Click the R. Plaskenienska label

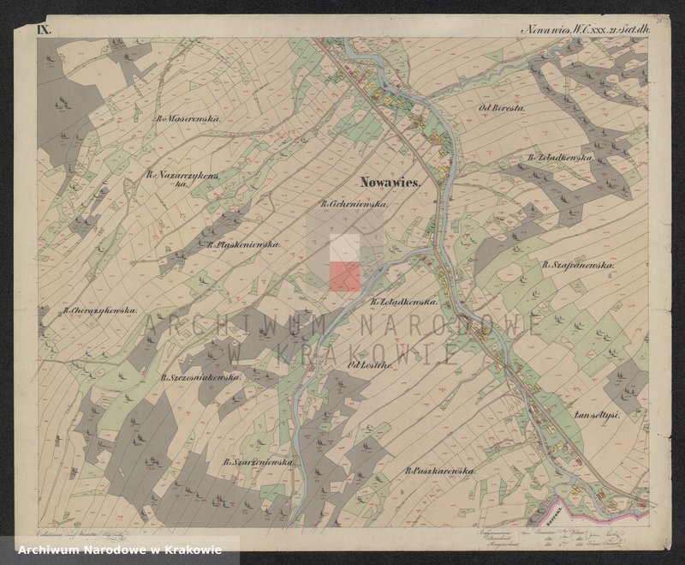point(243,245)
